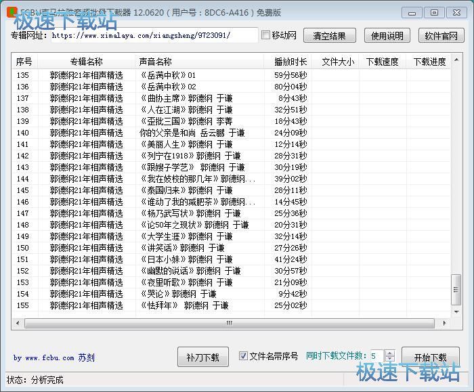Image resolution: width=474 pixels, height=392 pixels.
Task: Select row 147 《杨乃武写状》
Action: pos(232,213)
